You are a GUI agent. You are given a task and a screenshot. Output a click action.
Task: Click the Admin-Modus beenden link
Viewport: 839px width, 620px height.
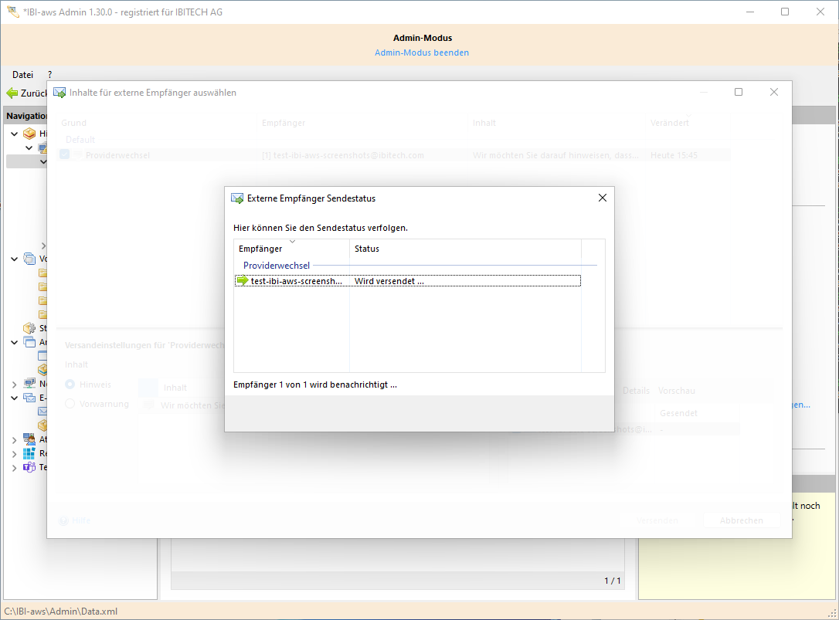[422, 52]
